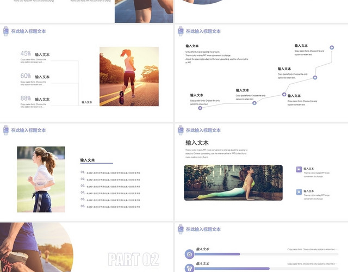Click the round home icon by first progress bar
The width and height of the screenshot is (348, 272).
pyautogui.click(x=189, y=254)
